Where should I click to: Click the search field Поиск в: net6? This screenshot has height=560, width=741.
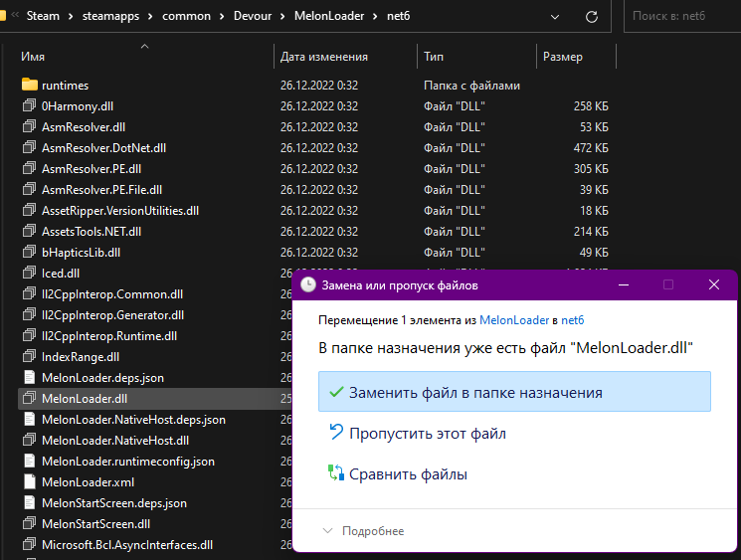682,16
